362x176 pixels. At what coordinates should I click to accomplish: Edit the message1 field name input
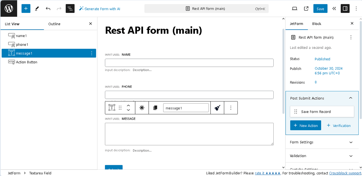tap(186, 108)
